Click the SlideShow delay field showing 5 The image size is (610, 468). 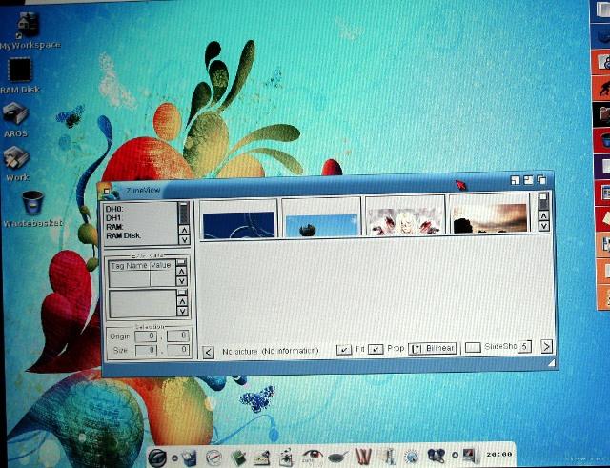(x=524, y=346)
